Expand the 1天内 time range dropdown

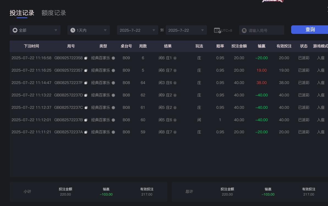[x=88, y=30]
